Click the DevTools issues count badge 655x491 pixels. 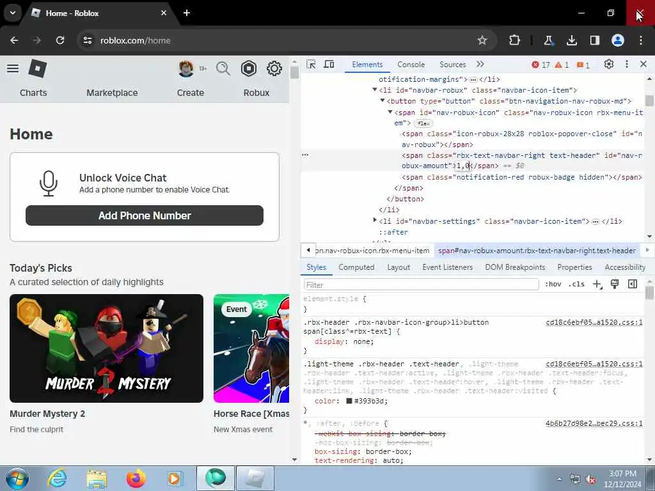pyautogui.click(x=583, y=65)
